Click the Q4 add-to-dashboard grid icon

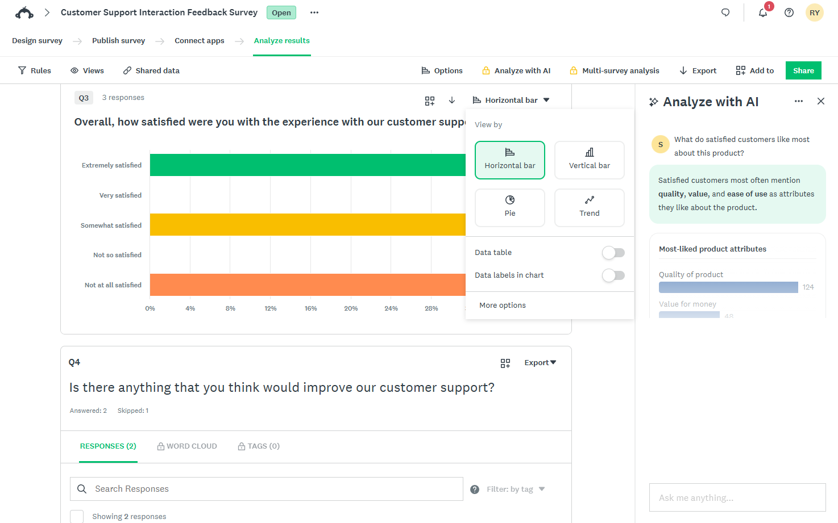[x=505, y=363]
